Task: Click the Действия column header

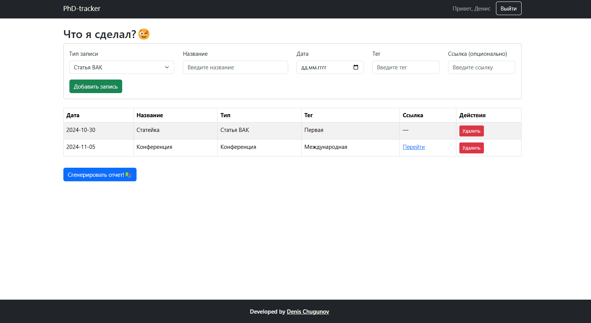Action: 472,115
